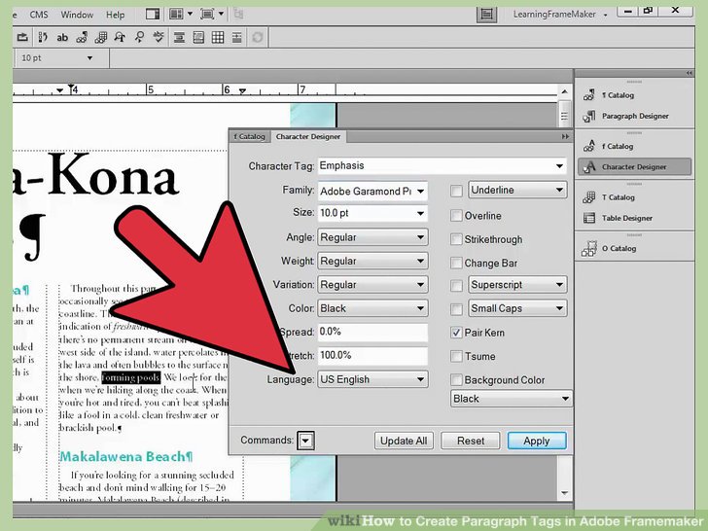The height and width of the screenshot is (531, 708).
Task: Open the paragraph (¶) Catalog panel
Action: point(618,95)
